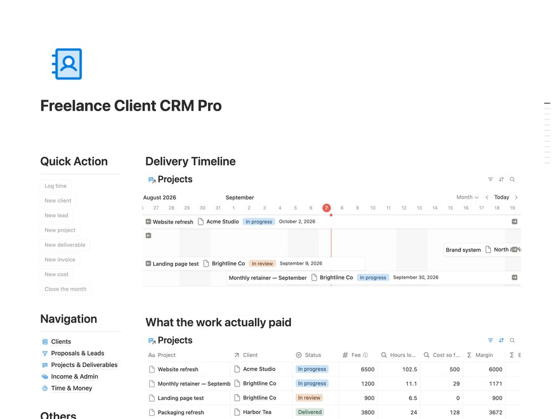Click the 1171 margin cell
The height and width of the screenshot is (419, 558).
484,383
